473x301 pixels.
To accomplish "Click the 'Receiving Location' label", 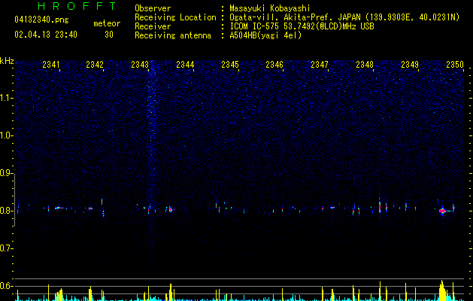I will click(175, 17).
